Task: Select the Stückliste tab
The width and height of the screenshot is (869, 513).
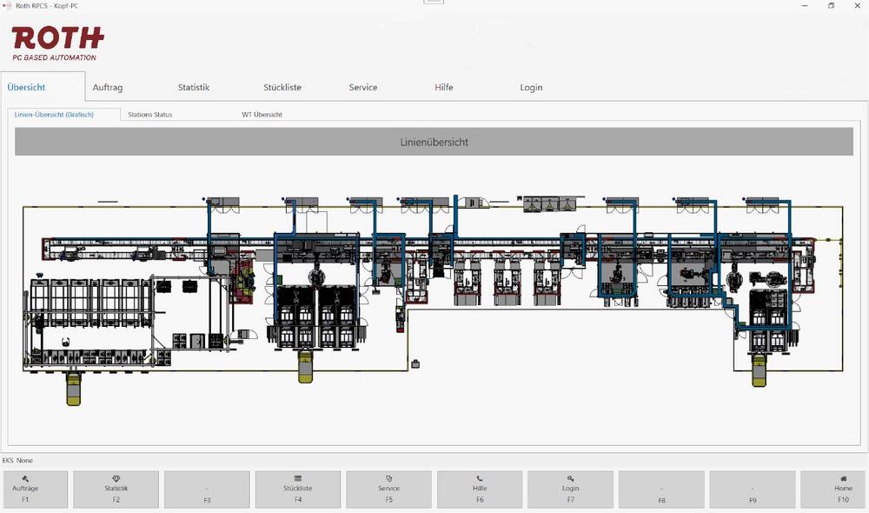Action: [282, 88]
